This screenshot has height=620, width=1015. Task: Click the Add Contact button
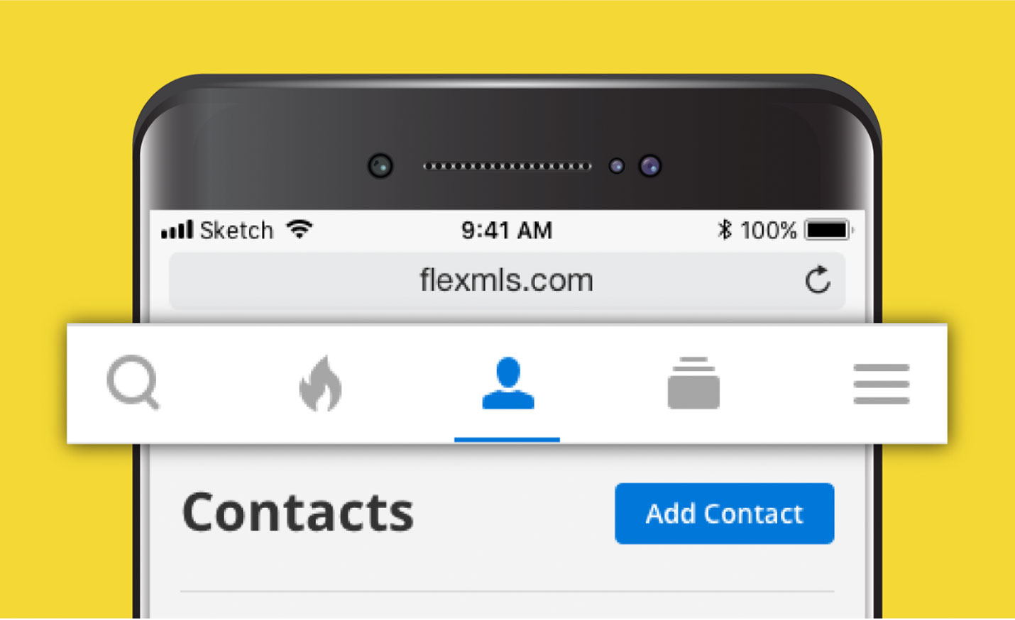[x=724, y=514]
